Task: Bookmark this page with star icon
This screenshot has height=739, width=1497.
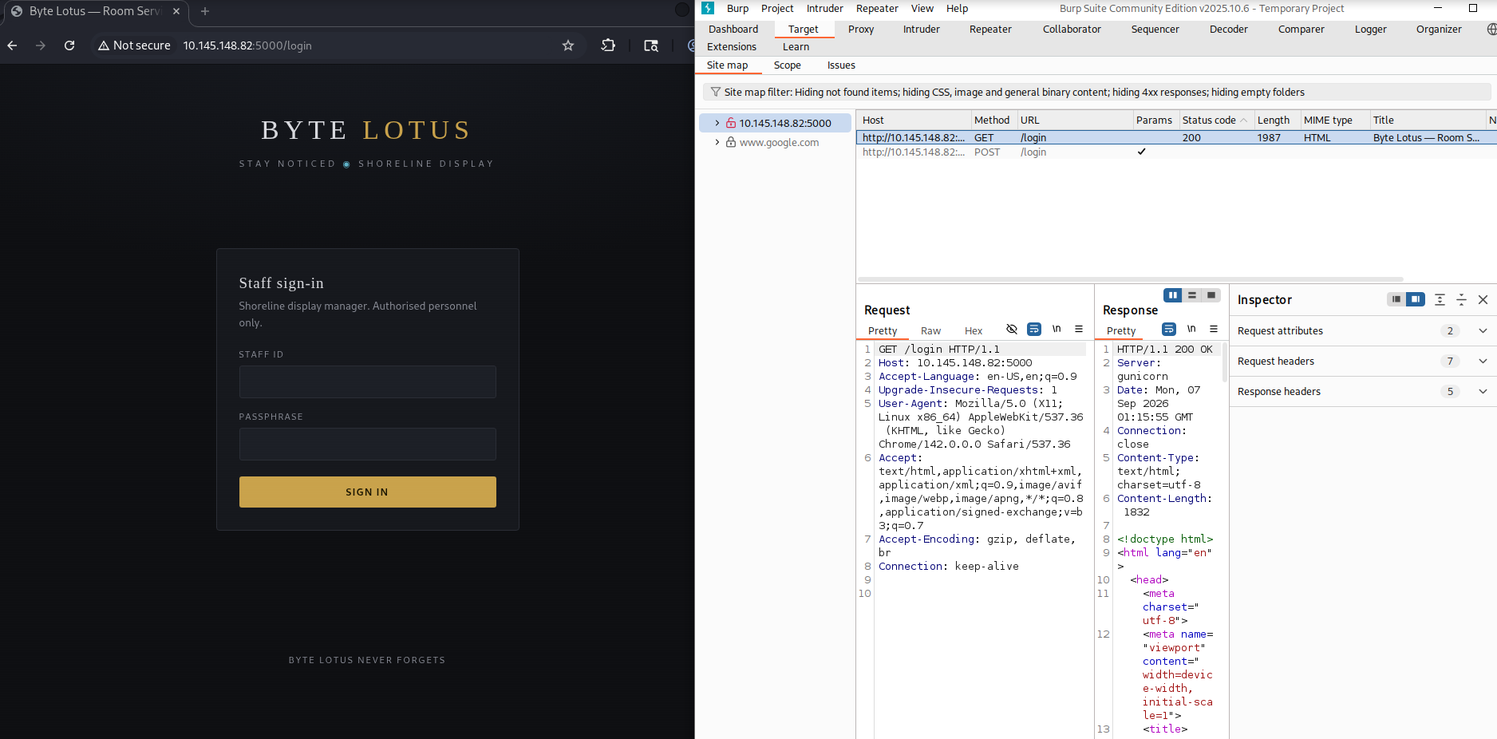Action: click(568, 45)
